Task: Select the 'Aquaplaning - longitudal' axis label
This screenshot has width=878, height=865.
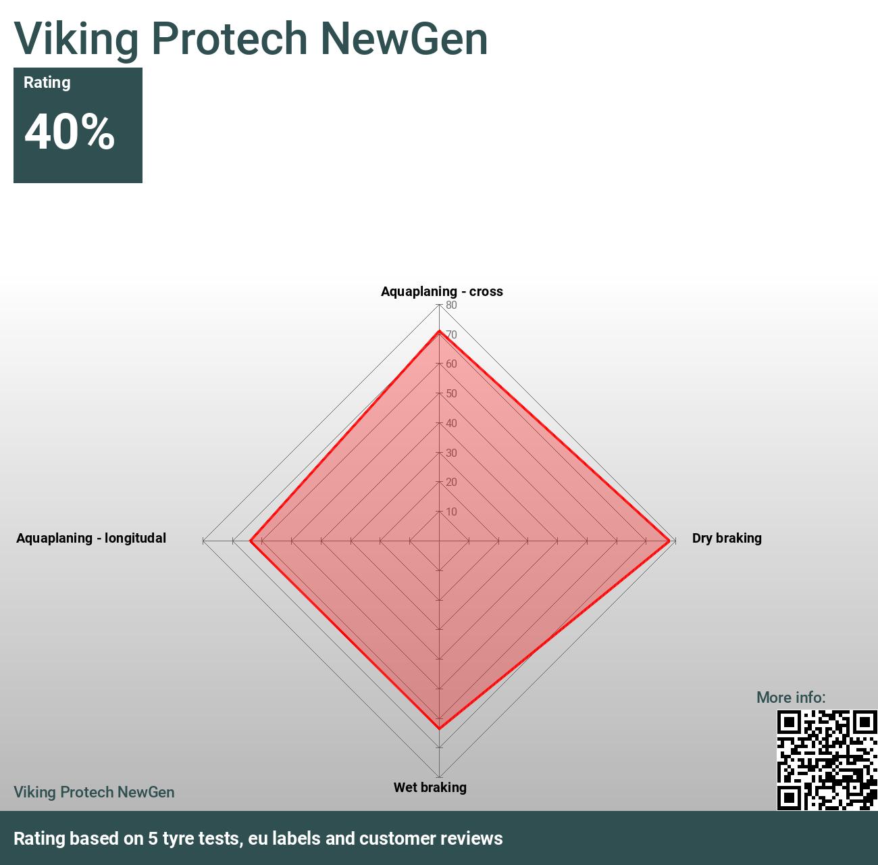Action: pos(91,538)
